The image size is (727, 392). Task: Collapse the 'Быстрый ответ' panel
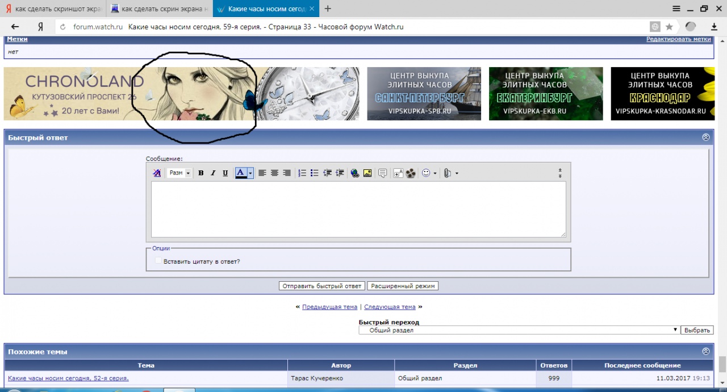click(x=706, y=137)
